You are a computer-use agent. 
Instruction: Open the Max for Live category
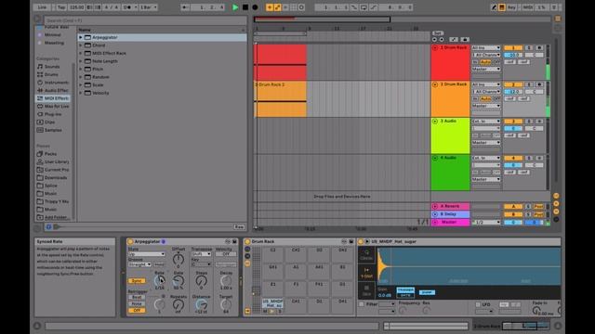click(x=53, y=107)
